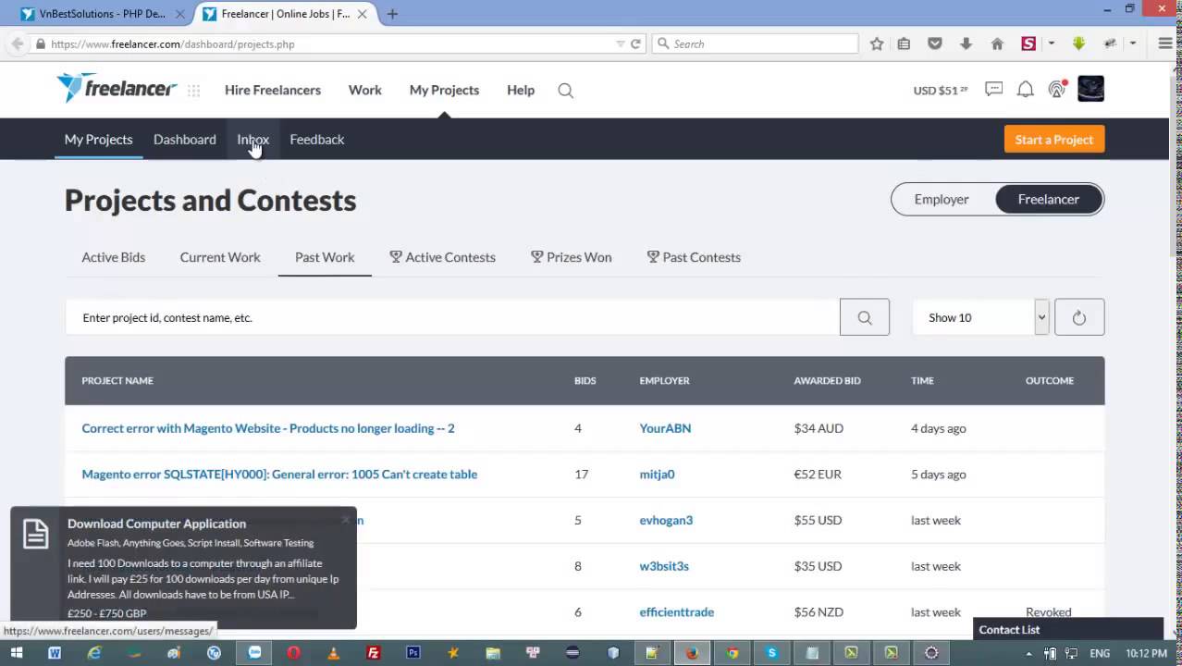The width and height of the screenshot is (1182, 666).
Task: Select the My Projects sub-navigation tab
Action: 99,139
